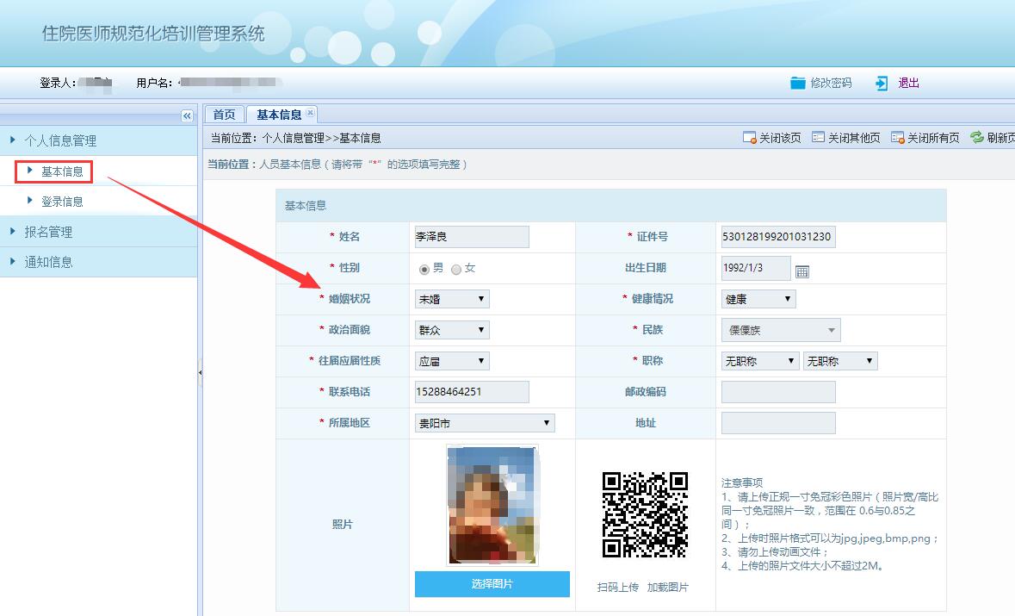
Task: Close the 基本信息 tab with its x icon
Action: tap(311, 114)
